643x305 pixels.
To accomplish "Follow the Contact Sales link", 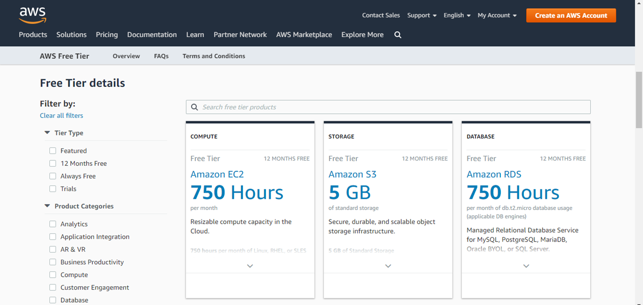I will (381, 16).
